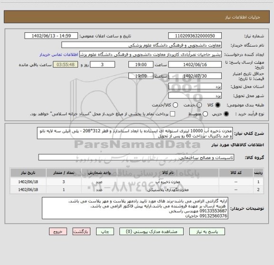Viewport: 274px width, 265px height.
Task: Click the چاپ print button
Action: pos(105,232)
